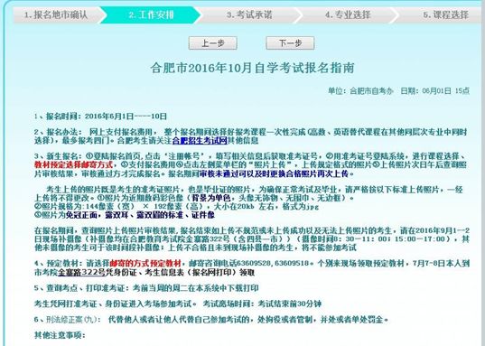Screen dimensions: 485x346
Task: Click text 审核未通过可以及时更换合格照片再次上传
Action: [274, 173]
